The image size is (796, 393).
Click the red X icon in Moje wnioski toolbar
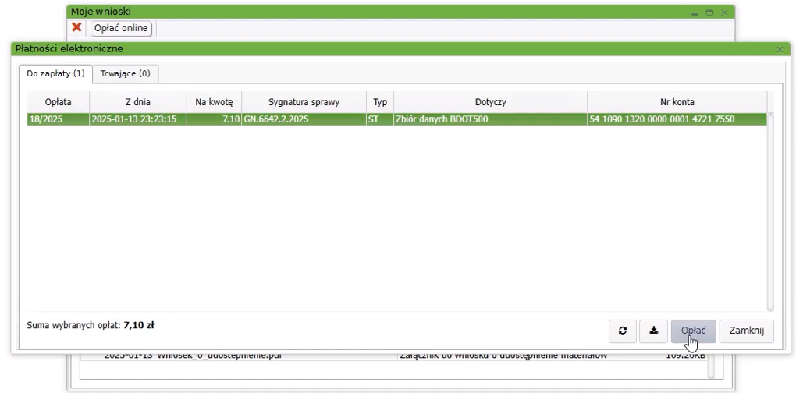[x=76, y=28]
